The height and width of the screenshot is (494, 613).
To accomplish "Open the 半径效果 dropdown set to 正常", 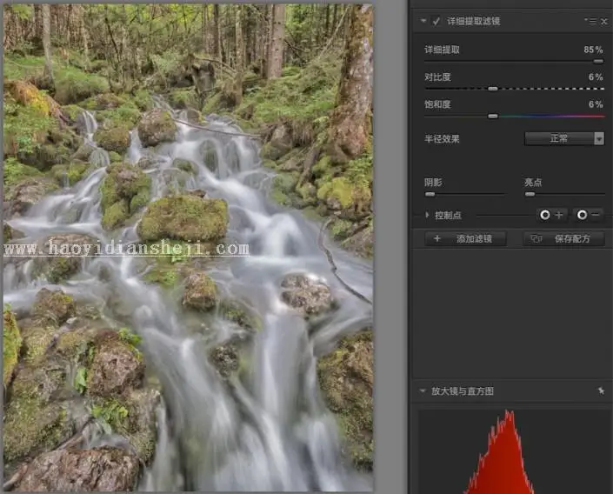I will [x=564, y=138].
